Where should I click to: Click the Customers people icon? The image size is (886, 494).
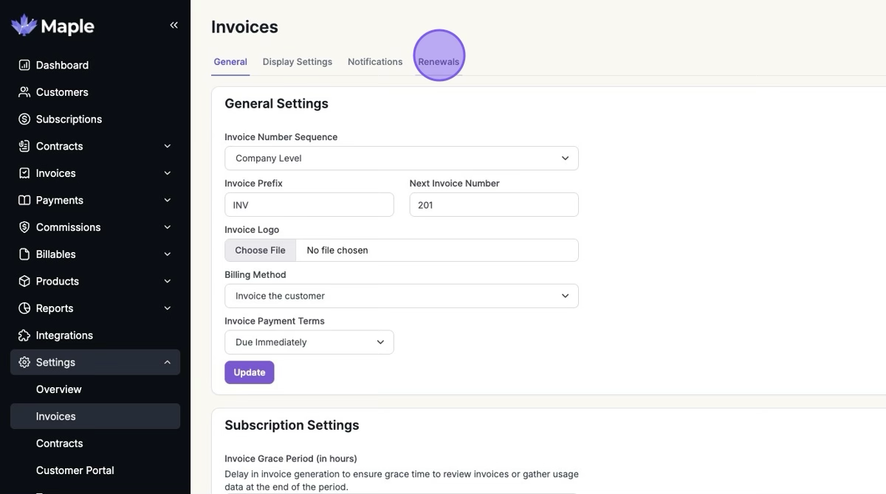24,92
